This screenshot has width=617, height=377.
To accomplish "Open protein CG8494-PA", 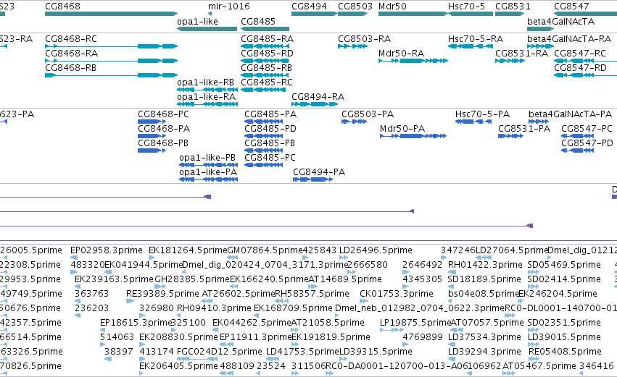I will click(319, 172).
